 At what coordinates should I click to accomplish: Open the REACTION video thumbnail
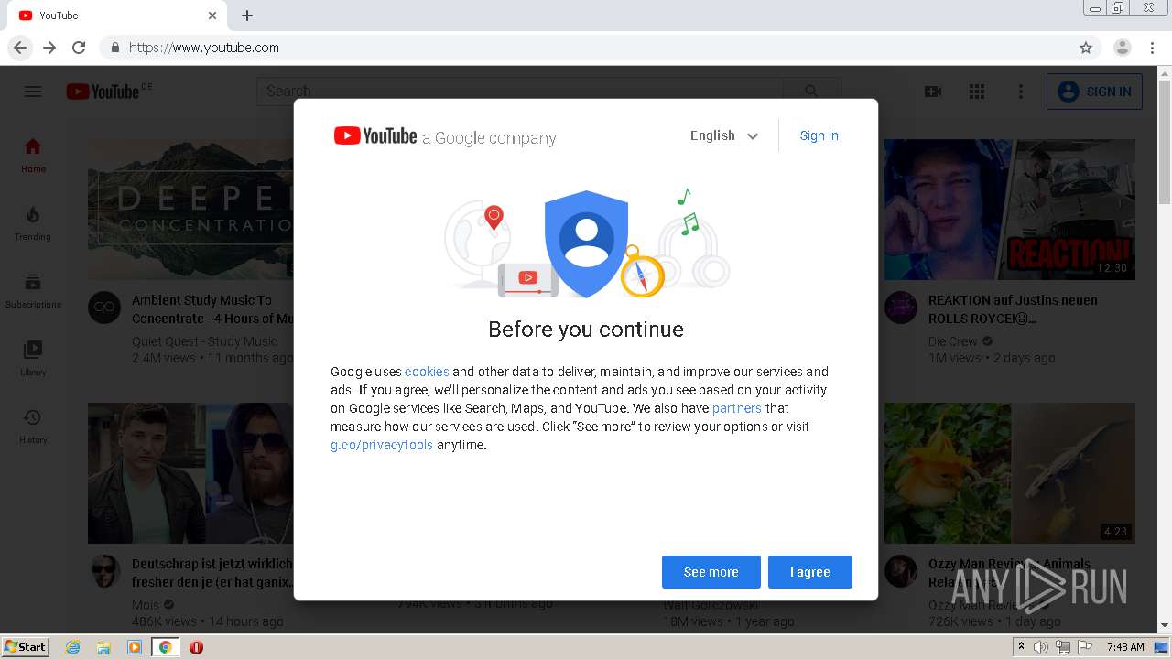click(x=1010, y=210)
